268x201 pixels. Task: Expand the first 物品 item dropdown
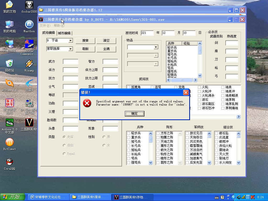coord(156,47)
